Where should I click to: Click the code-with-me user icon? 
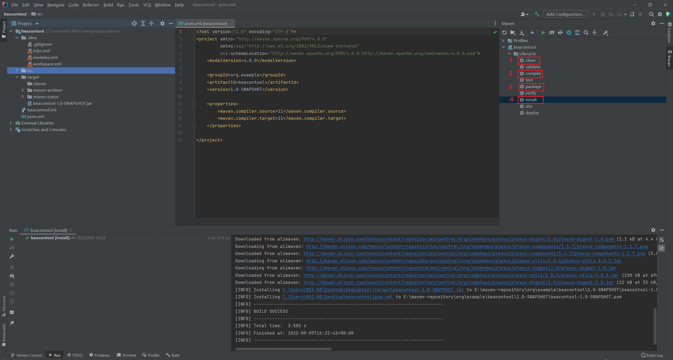524,14
